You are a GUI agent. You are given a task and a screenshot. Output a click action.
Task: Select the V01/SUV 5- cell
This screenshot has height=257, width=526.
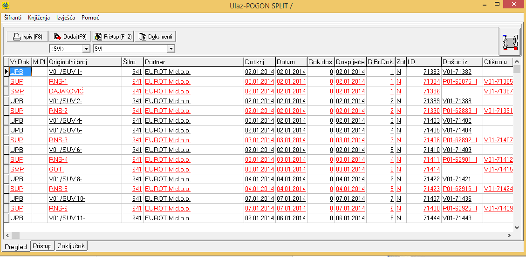85,130
